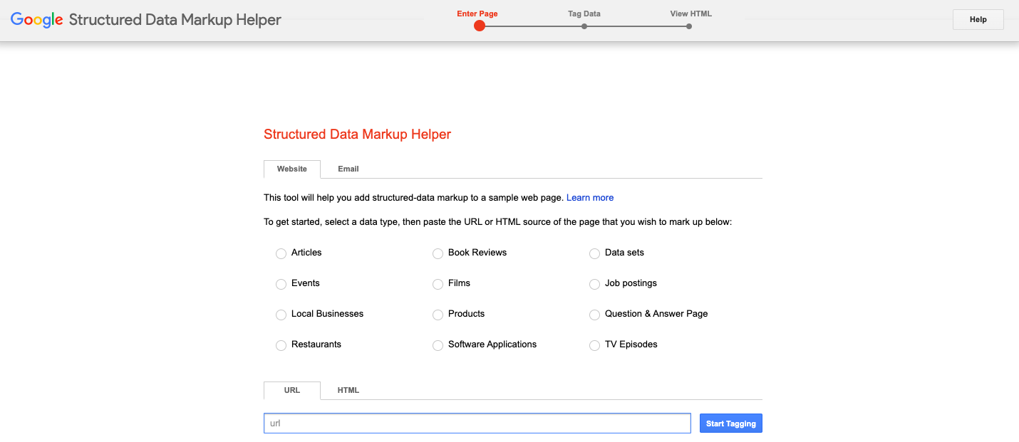Image resolution: width=1019 pixels, height=442 pixels.
Task: Click the Tag Data step marker
Action: (x=584, y=26)
